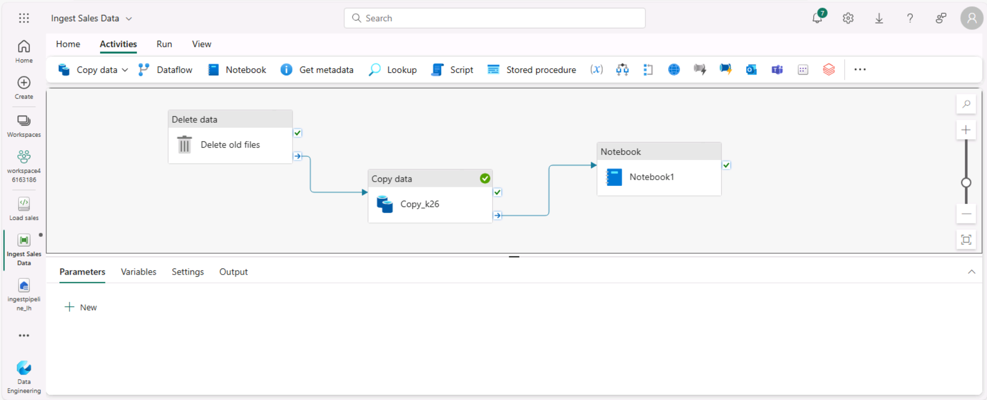This screenshot has width=987, height=400.
Task: Add a ForEach activity
Action: [648, 70]
